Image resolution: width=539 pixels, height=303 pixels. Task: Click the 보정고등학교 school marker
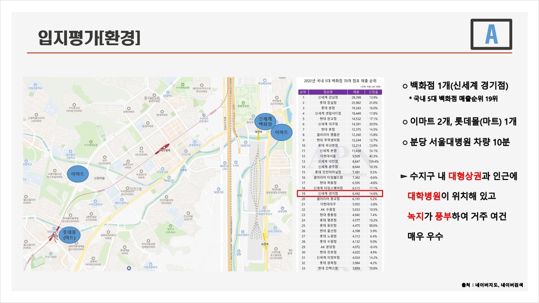click(275, 229)
